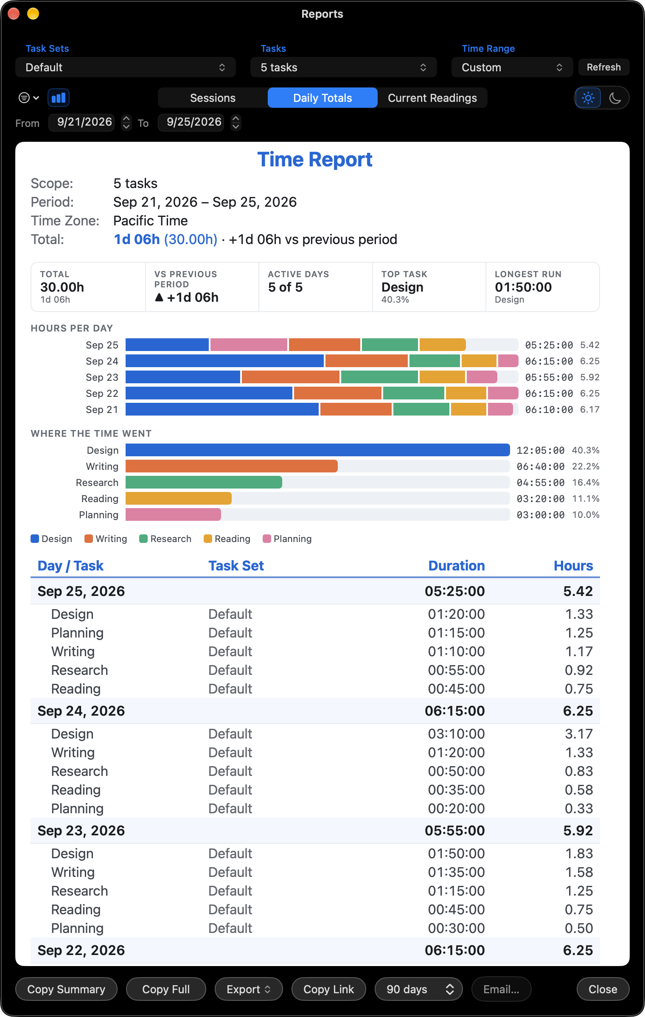Click the blue Design legend swatch
This screenshot has height=1017, width=645.
35,539
